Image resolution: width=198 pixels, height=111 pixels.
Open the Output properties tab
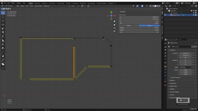point(165,50)
